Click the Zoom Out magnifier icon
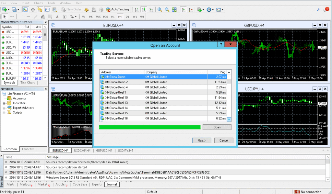Screen dimensions: 332x194 click(x=167, y=9)
